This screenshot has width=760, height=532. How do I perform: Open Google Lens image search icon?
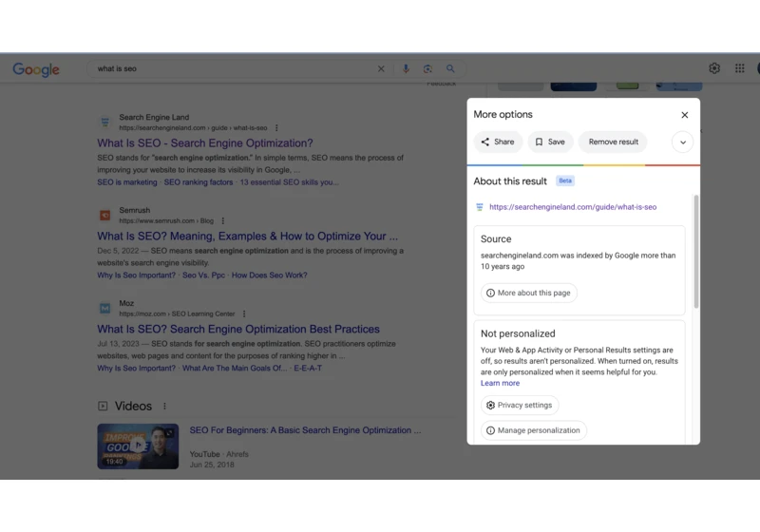point(427,68)
